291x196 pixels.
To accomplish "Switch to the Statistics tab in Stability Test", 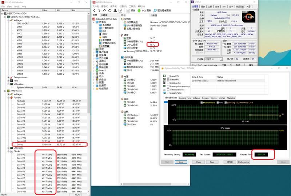I will tap(231, 98).
